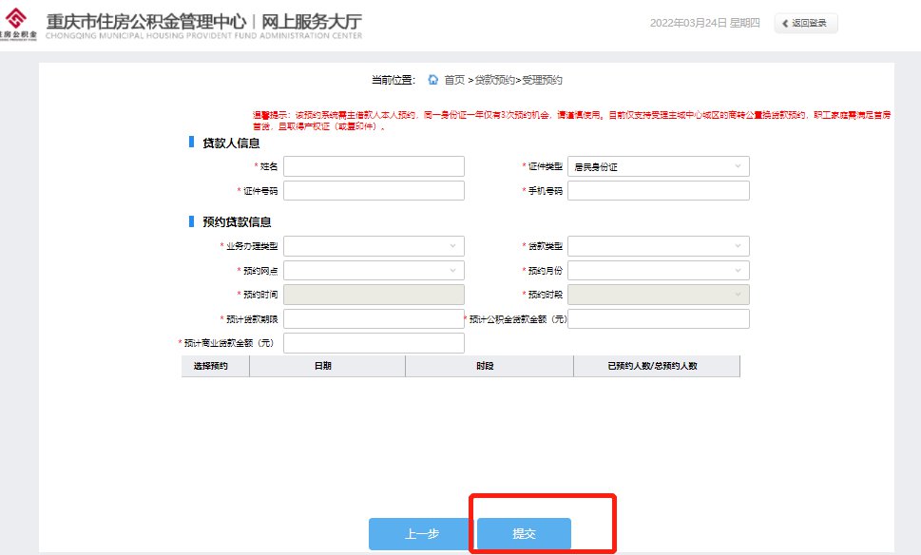Viewport: 921px width, 555px height.
Task: Expand the 业务办理类型 dropdown
Action: coord(374,246)
